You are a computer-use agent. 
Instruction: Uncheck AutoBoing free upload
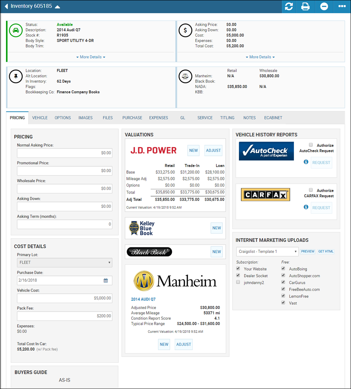pos(283,268)
